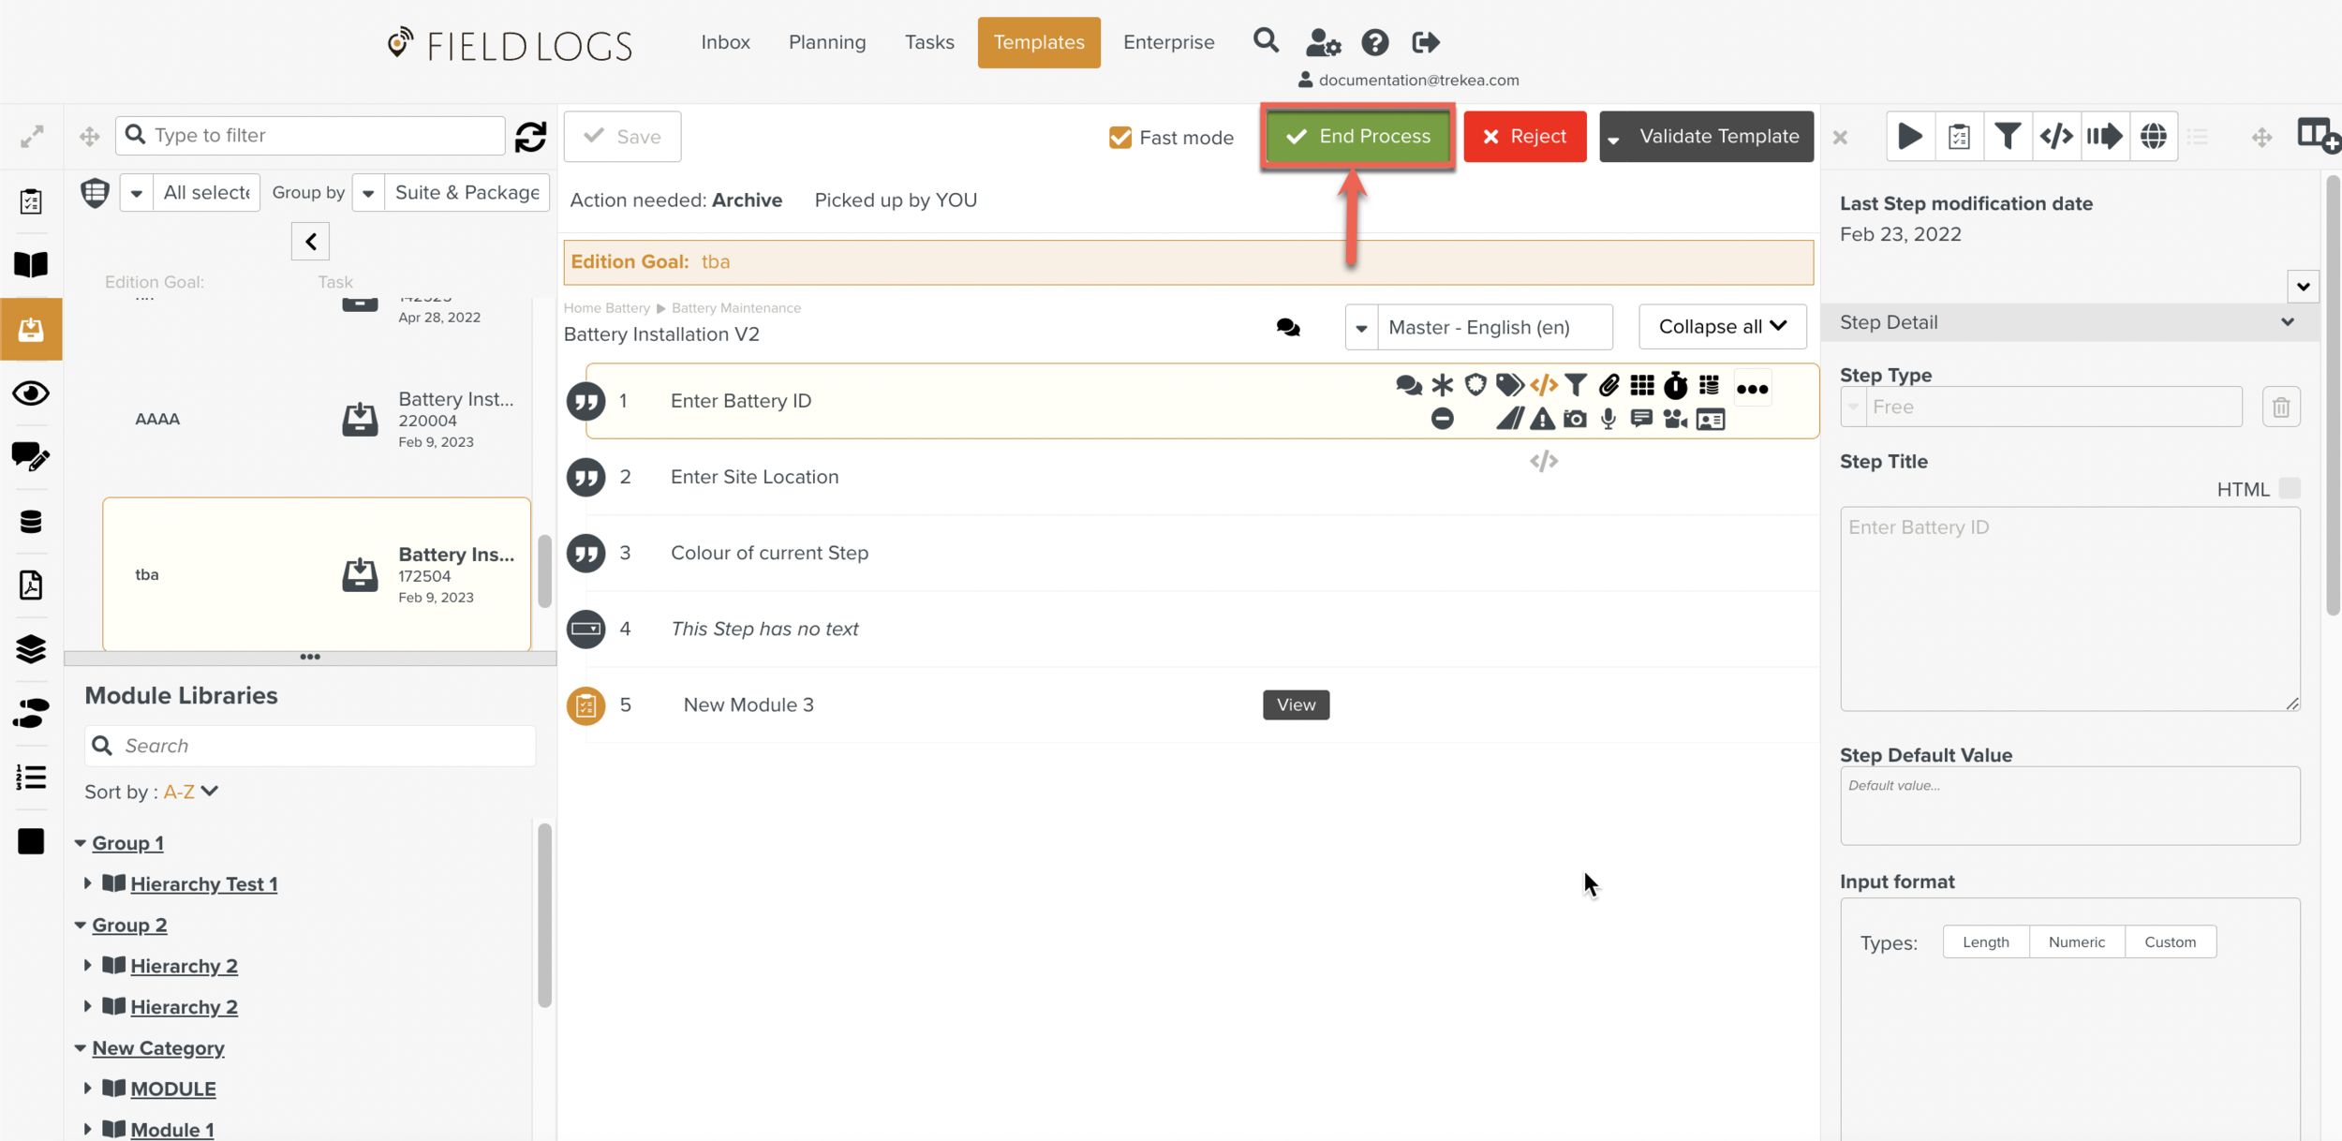Click the play icon in right toolbar
Image resolution: width=2342 pixels, height=1141 pixels.
(x=1909, y=137)
